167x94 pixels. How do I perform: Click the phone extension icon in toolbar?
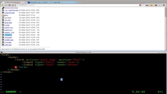click(159, 5)
